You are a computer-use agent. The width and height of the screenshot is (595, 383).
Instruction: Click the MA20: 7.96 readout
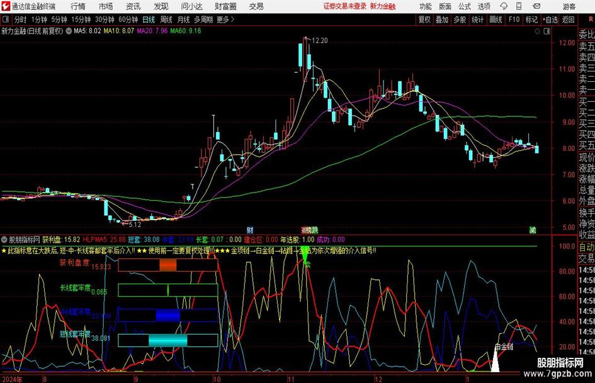pos(152,31)
